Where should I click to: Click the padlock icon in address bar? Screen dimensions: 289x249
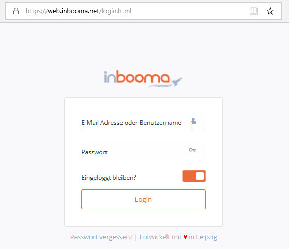16,11
